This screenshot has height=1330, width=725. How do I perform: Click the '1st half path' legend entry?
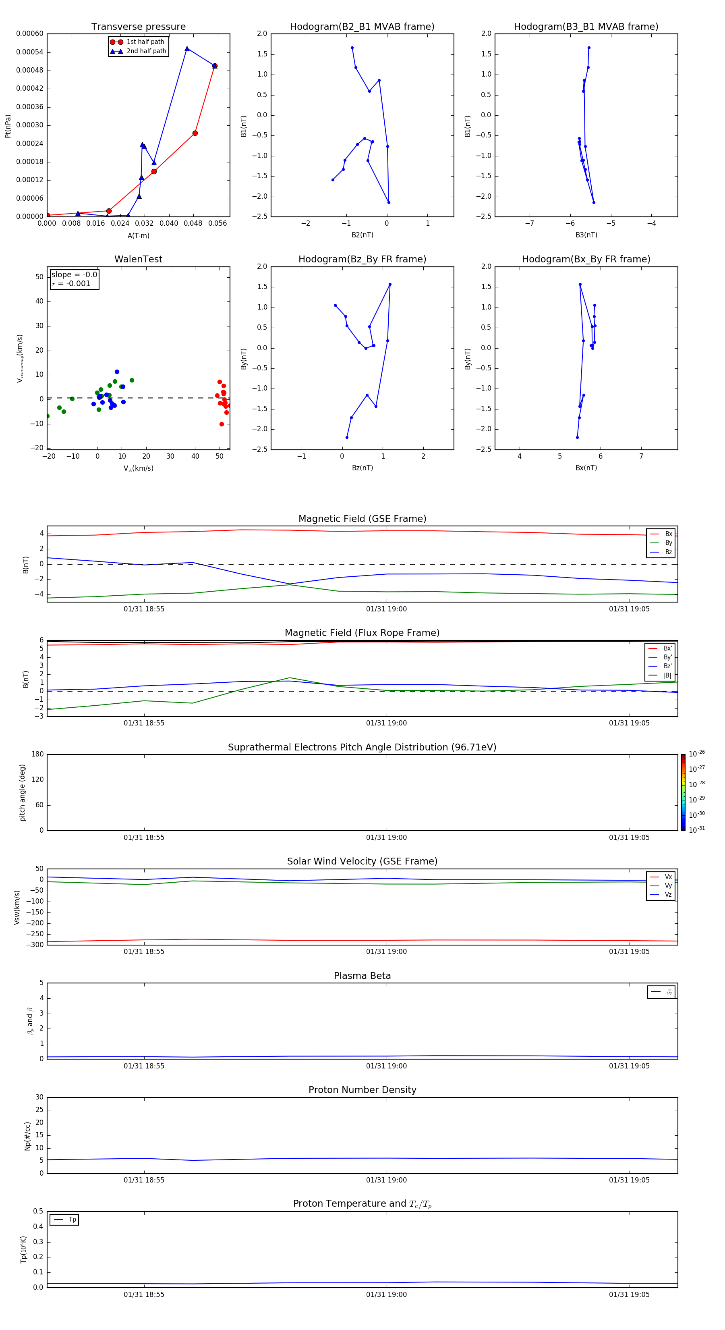[137, 42]
